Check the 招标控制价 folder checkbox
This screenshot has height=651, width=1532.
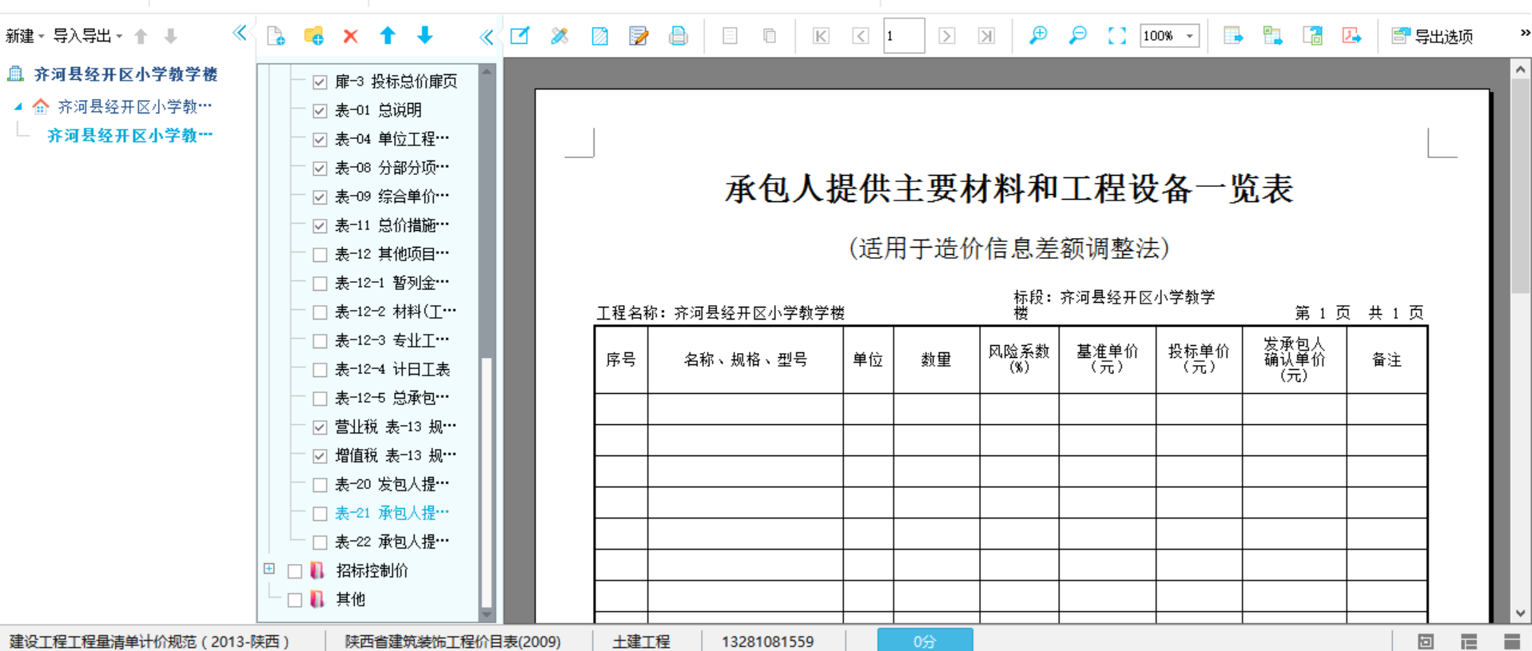(294, 570)
